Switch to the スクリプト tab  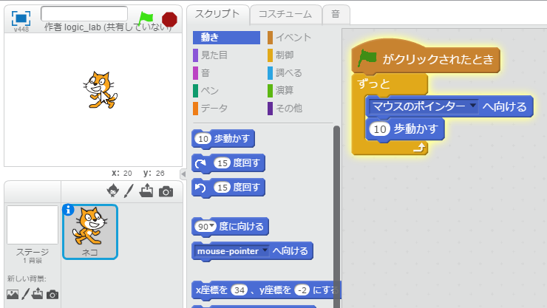(217, 14)
